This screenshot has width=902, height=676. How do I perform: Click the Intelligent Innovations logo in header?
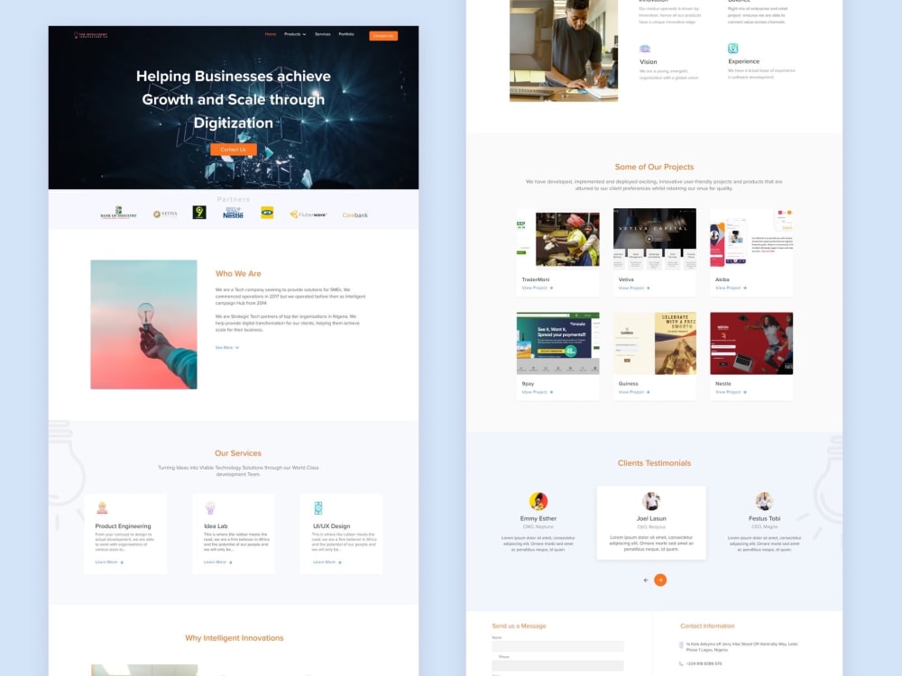(91, 35)
